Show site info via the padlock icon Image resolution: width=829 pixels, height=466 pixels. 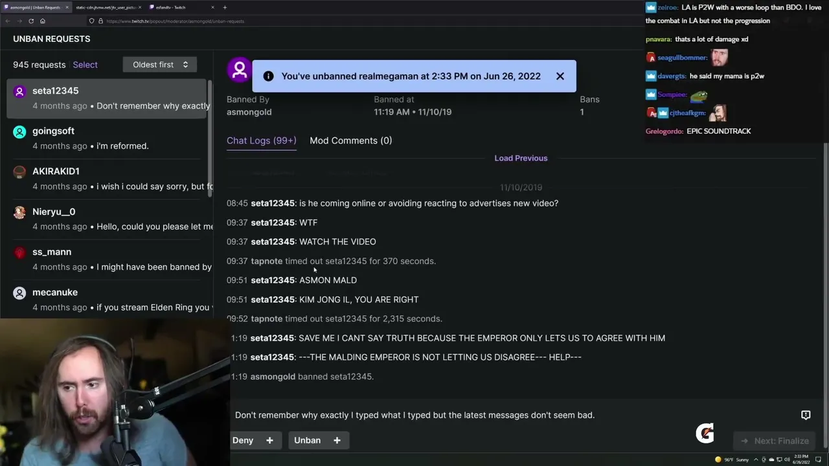point(100,21)
